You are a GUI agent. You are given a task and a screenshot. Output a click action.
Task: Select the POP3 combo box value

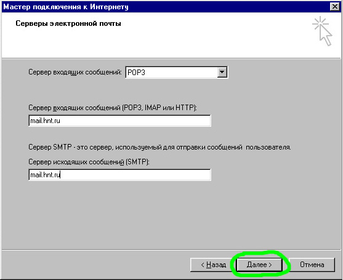pos(172,72)
